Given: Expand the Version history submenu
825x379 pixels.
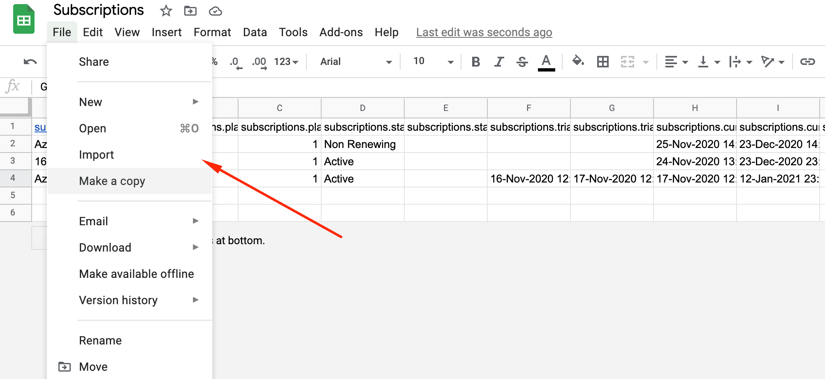Looking at the screenshot, I should tap(130, 300).
